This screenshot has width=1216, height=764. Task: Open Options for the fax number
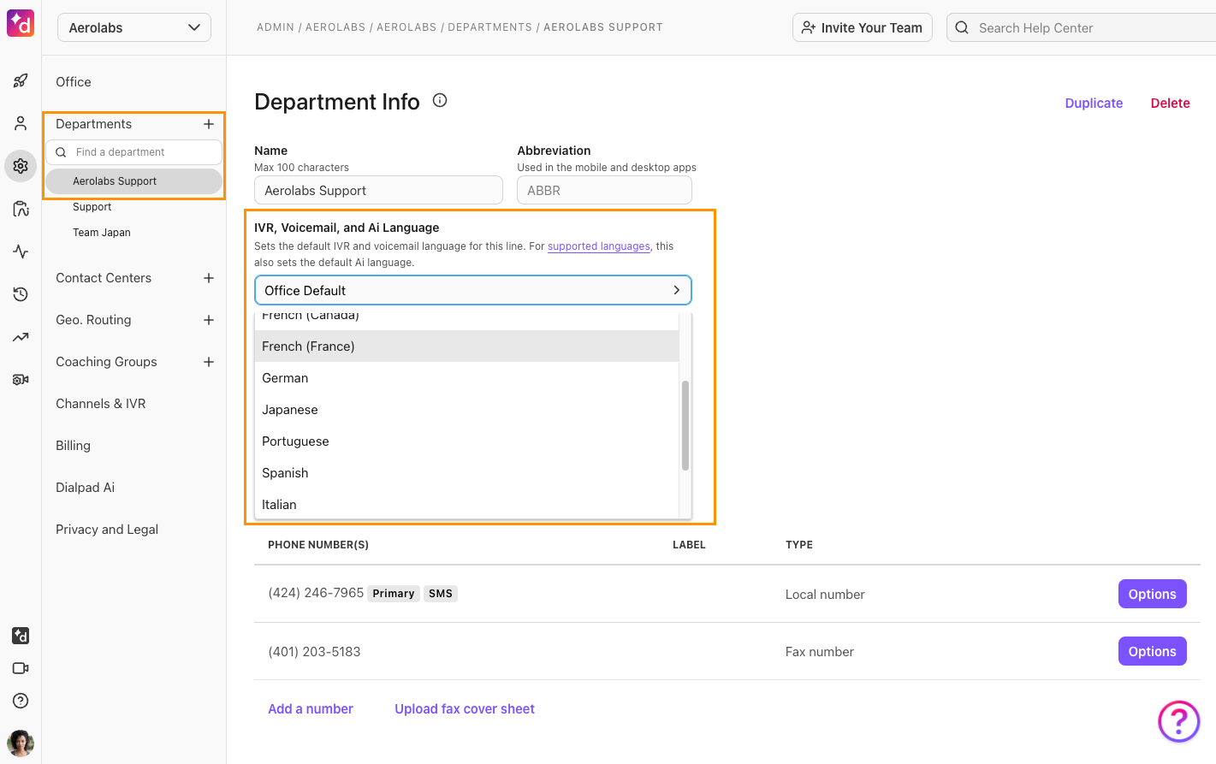click(x=1153, y=651)
